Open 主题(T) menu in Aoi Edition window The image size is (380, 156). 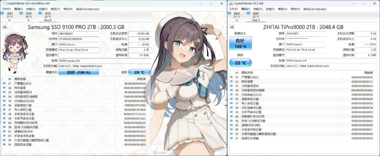(43, 9)
